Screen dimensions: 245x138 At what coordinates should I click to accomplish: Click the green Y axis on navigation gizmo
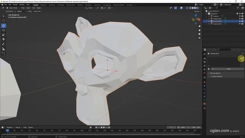coord(193,20)
